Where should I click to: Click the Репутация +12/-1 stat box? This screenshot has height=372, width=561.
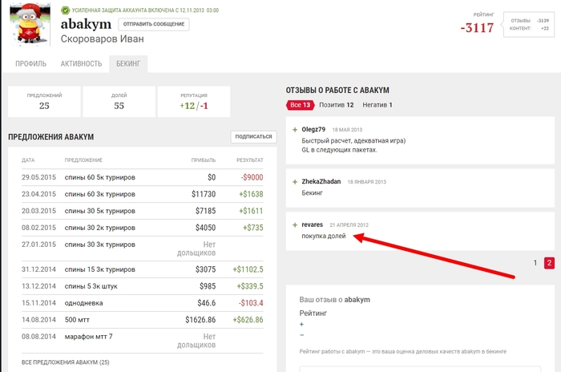click(194, 101)
